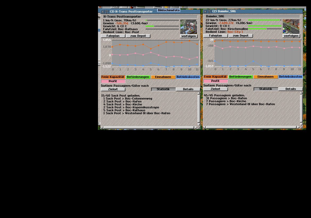The height and width of the screenshot is (218, 311).
Task: Close the H-Trans Posttransporter window
Action: coord(103,12)
